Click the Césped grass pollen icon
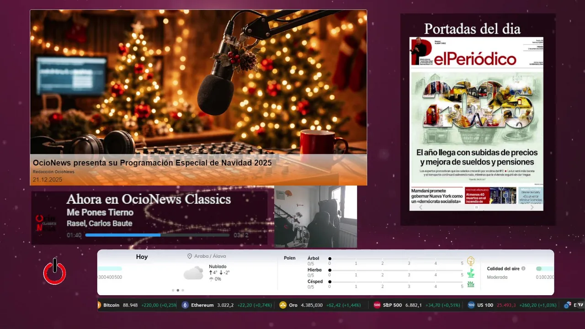 pyautogui.click(x=471, y=284)
